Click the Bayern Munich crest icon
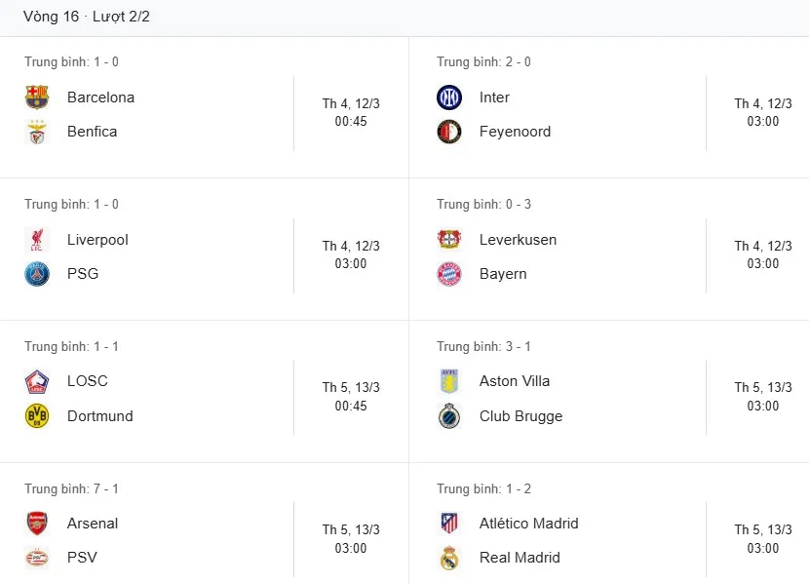Viewport: 809px width, 584px height. click(x=448, y=274)
